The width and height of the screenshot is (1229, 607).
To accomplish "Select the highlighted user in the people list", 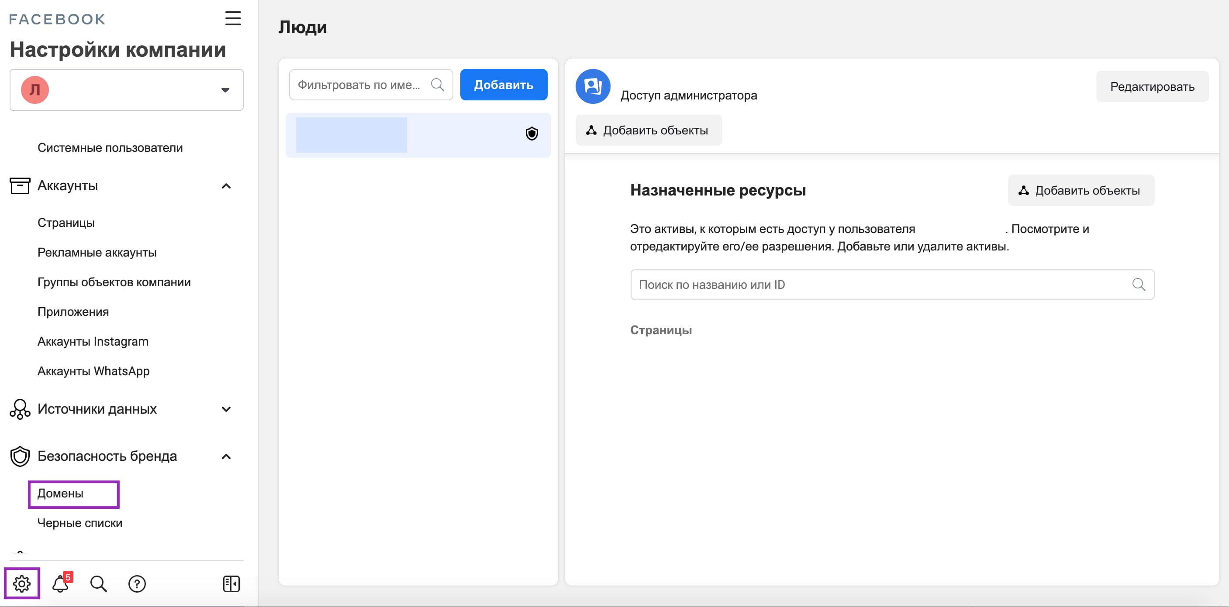I will point(418,135).
